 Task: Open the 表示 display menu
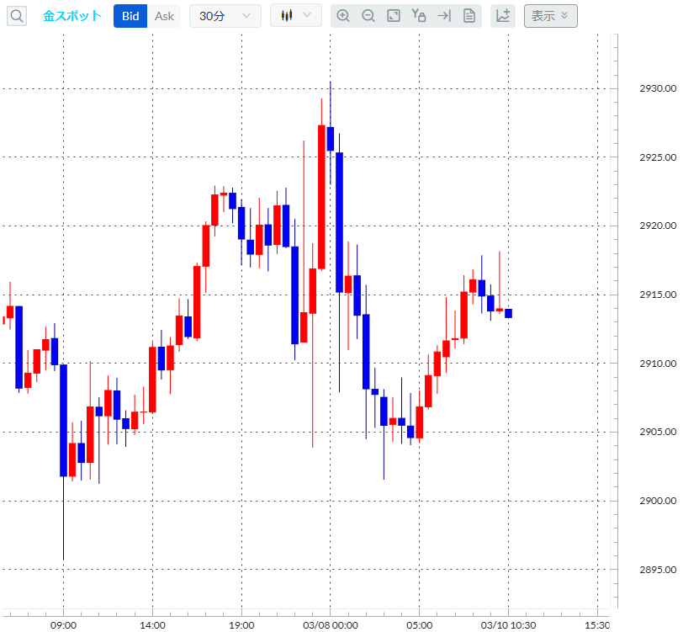pos(551,16)
